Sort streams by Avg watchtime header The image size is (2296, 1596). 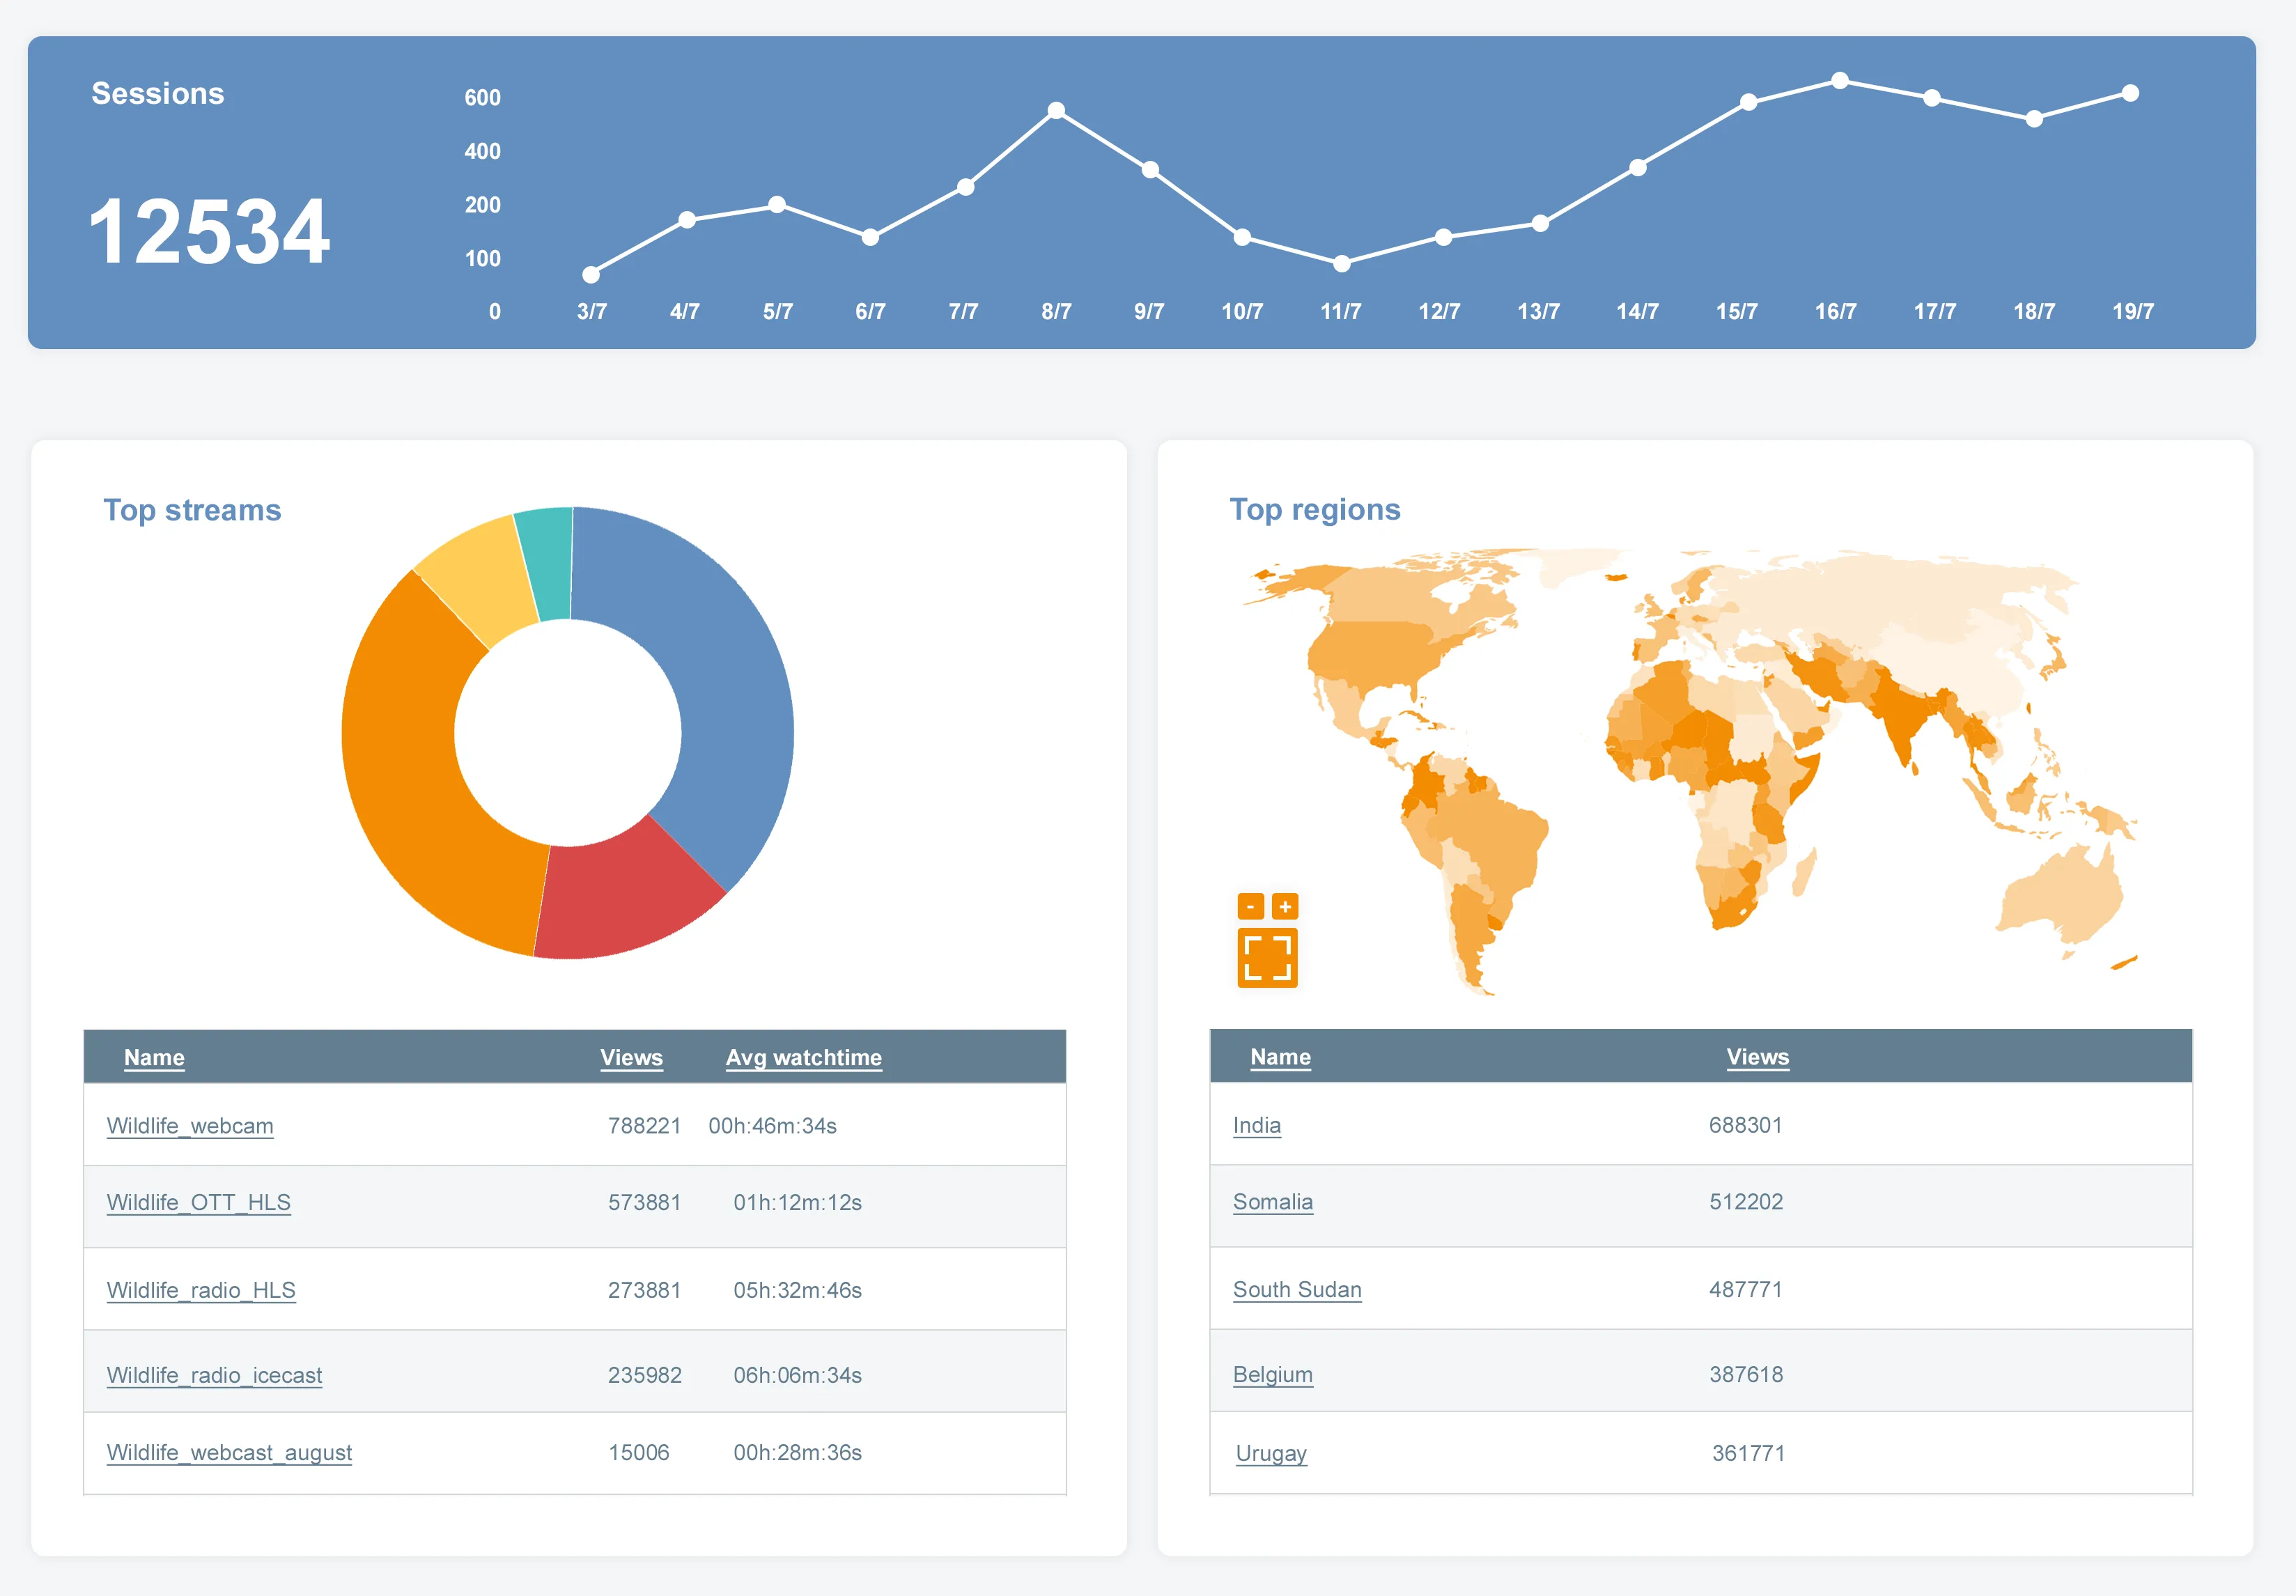tap(803, 1057)
